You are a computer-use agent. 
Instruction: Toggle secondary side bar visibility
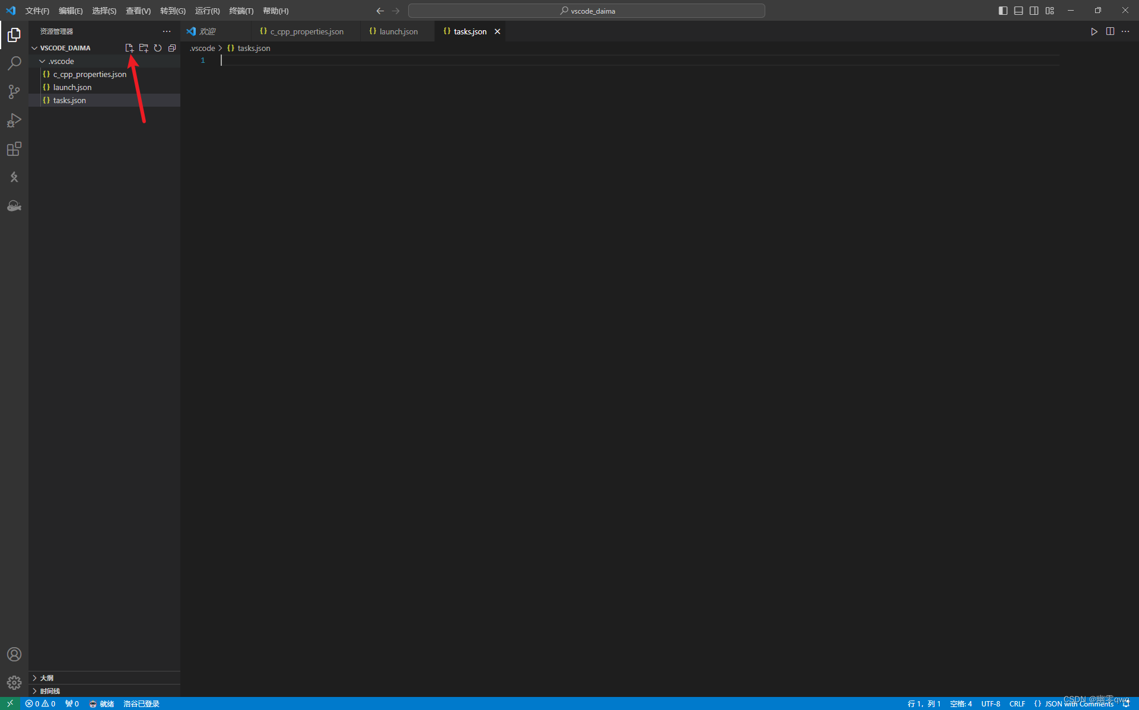(x=1034, y=11)
